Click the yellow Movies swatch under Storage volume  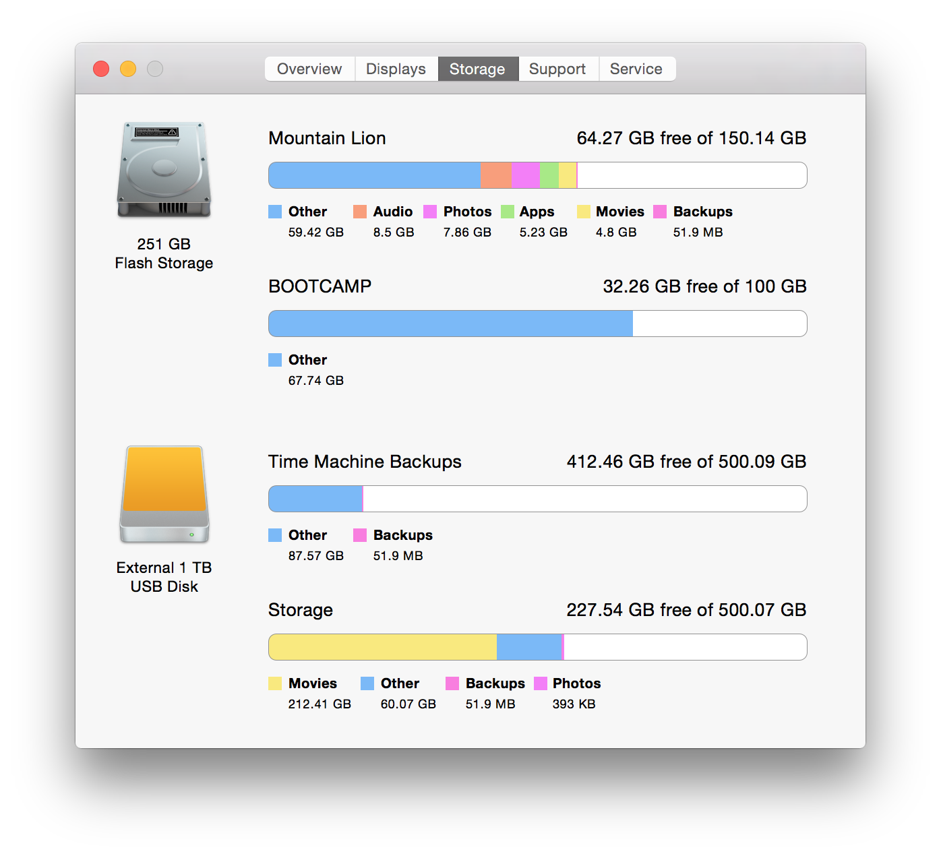[275, 683]
